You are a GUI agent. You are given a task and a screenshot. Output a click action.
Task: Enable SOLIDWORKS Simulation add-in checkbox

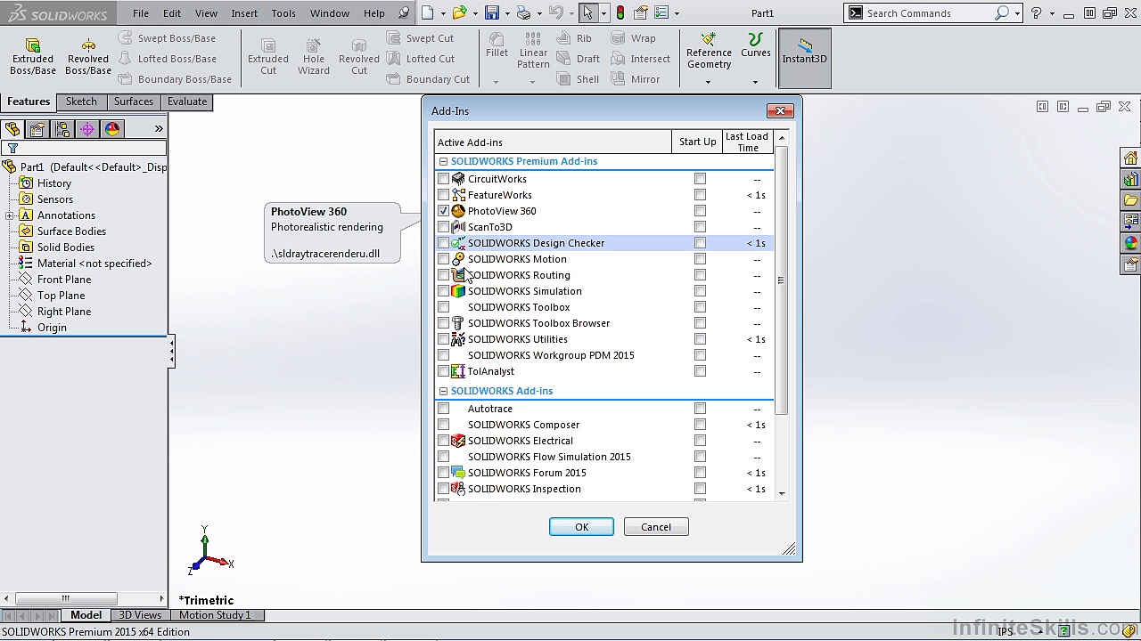click(443, 291)
